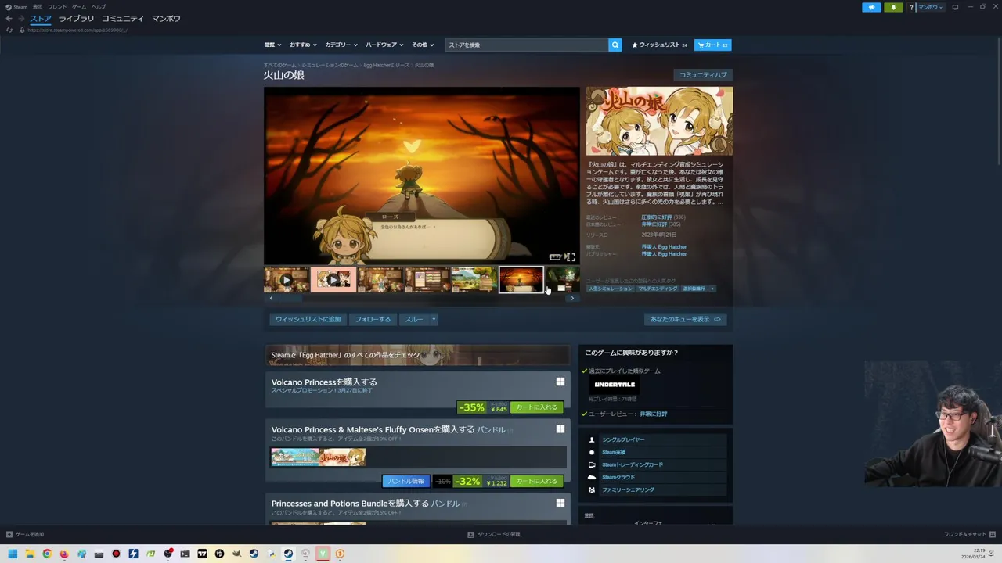
Task: Open the 表示 menu
Action: click(x=38, y=7)
